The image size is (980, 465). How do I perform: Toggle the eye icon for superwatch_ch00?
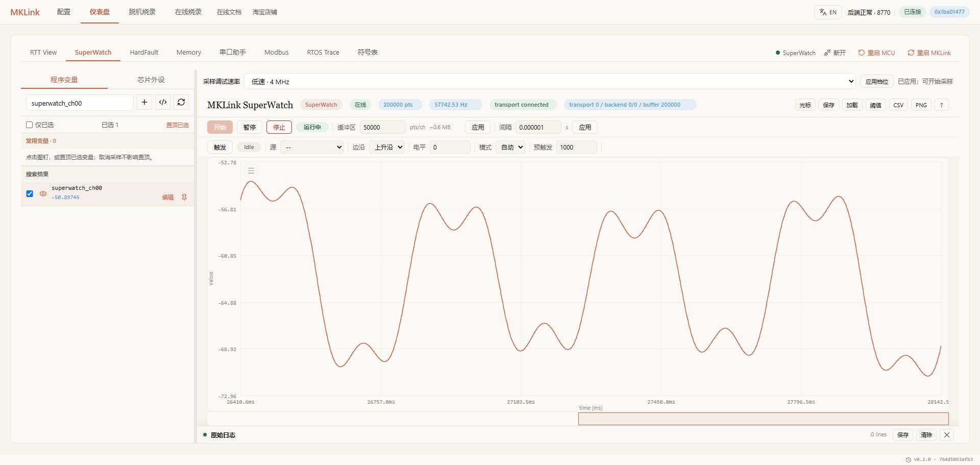(43, 194)
